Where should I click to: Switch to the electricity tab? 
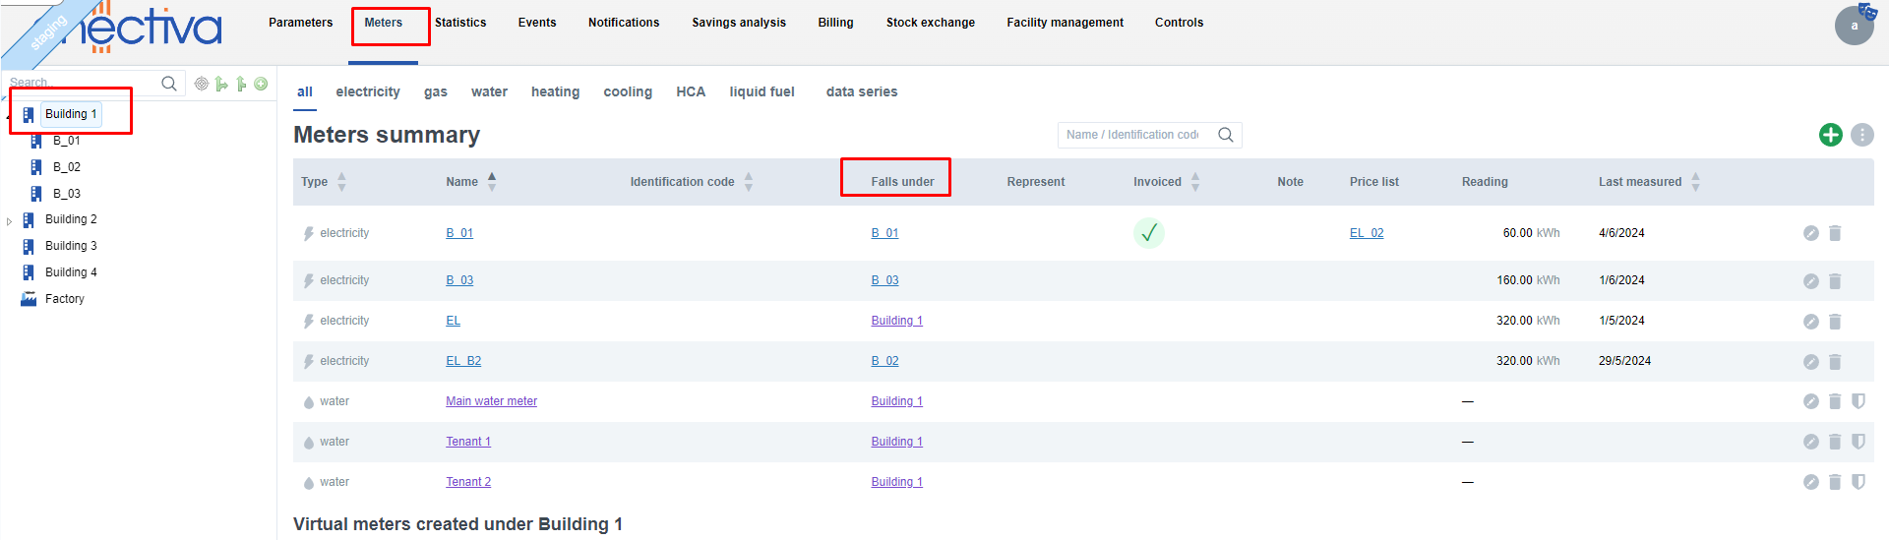point(367,91)
